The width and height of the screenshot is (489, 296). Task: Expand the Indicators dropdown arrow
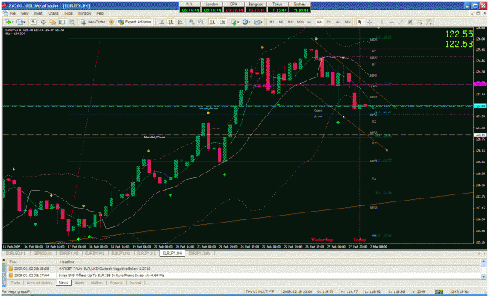tap(238, 22)
